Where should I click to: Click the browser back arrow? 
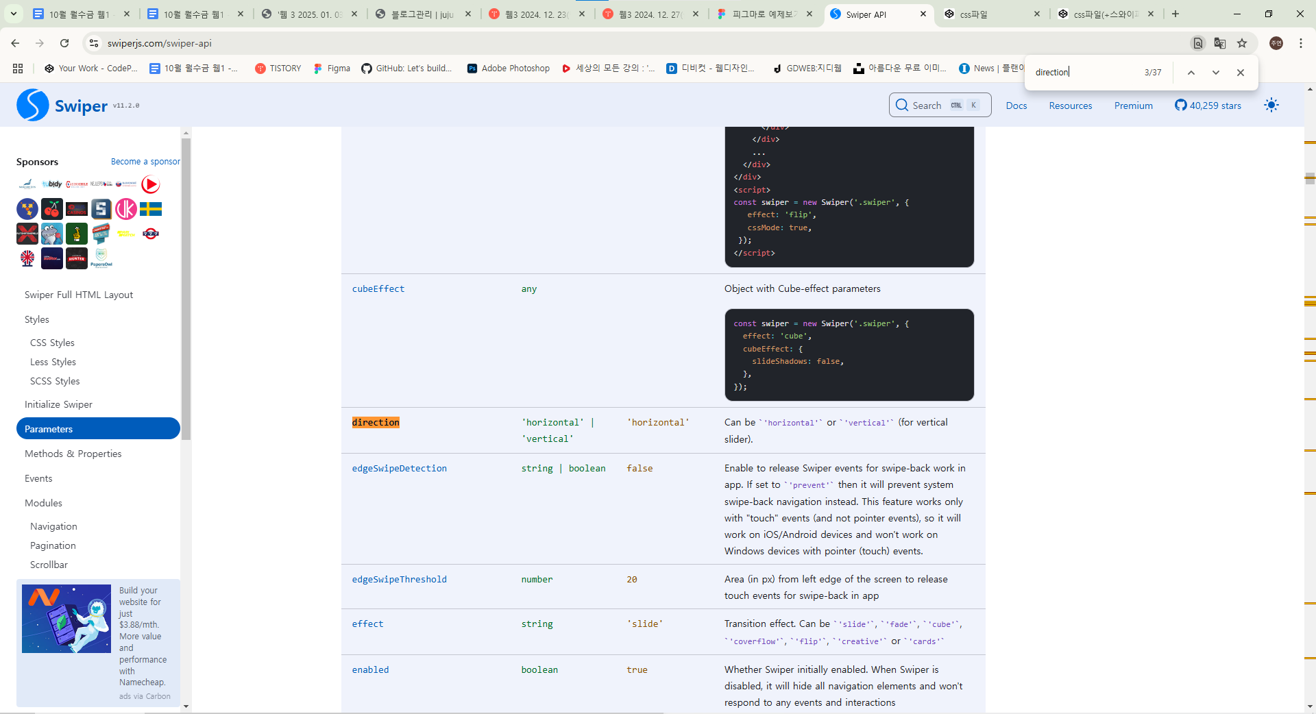tap(15, 43)
